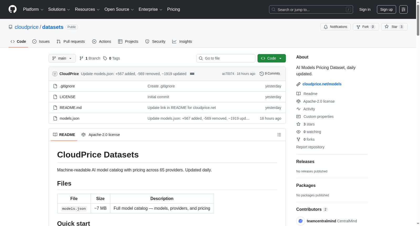Screen dimensions: 420x226
Task: Open the cloudprice.net/models link
Action: (322, 84)
